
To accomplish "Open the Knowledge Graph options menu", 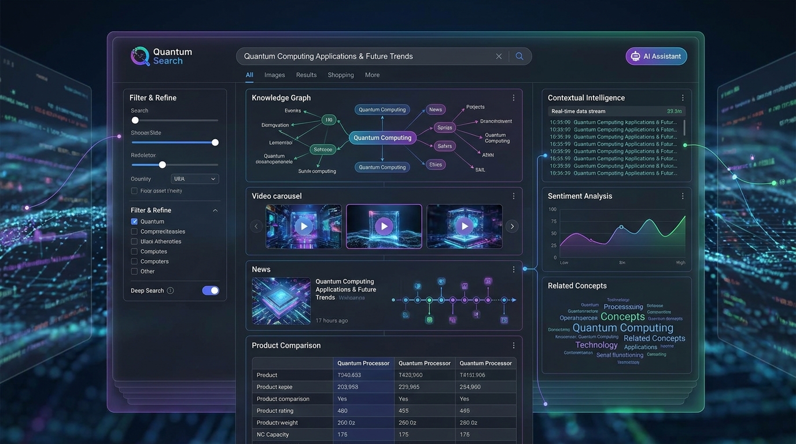I will pos(513,98).
